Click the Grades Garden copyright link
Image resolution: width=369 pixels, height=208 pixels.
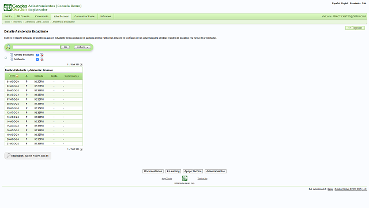(x=351, y=189)
